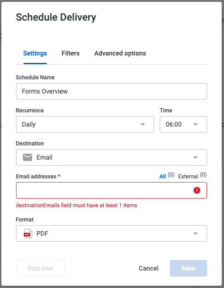Click the Test now button
Screen dimensions: 224x288
click(x=40, y=268)
